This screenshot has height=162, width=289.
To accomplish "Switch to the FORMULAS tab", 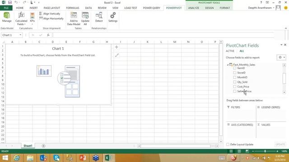I will (73, 8).
